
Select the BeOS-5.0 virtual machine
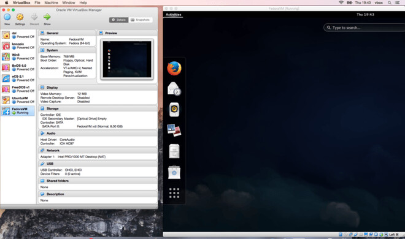point(18,67)
